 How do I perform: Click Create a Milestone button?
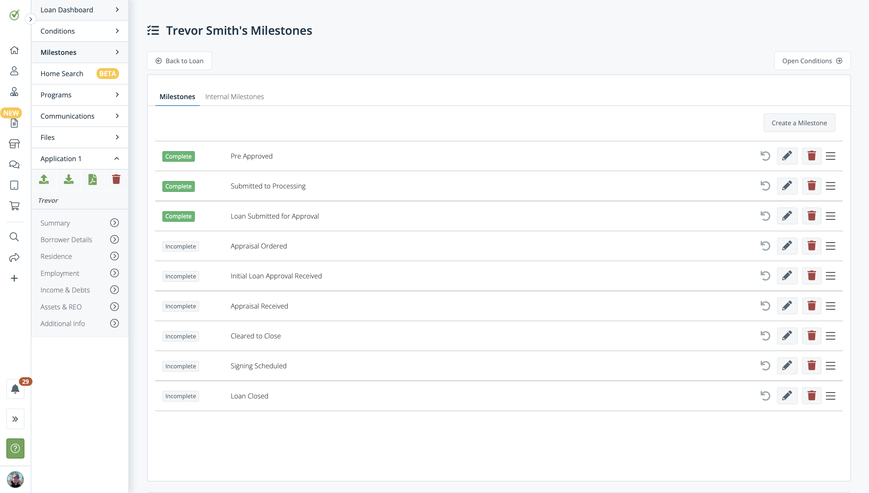coord(799,123)
